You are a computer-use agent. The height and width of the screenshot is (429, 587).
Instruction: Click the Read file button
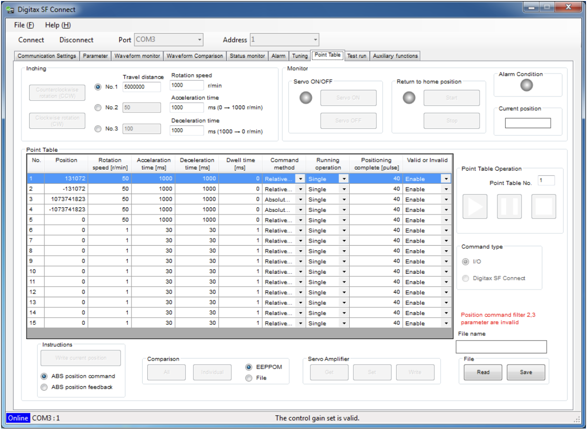tap(483, 372)
